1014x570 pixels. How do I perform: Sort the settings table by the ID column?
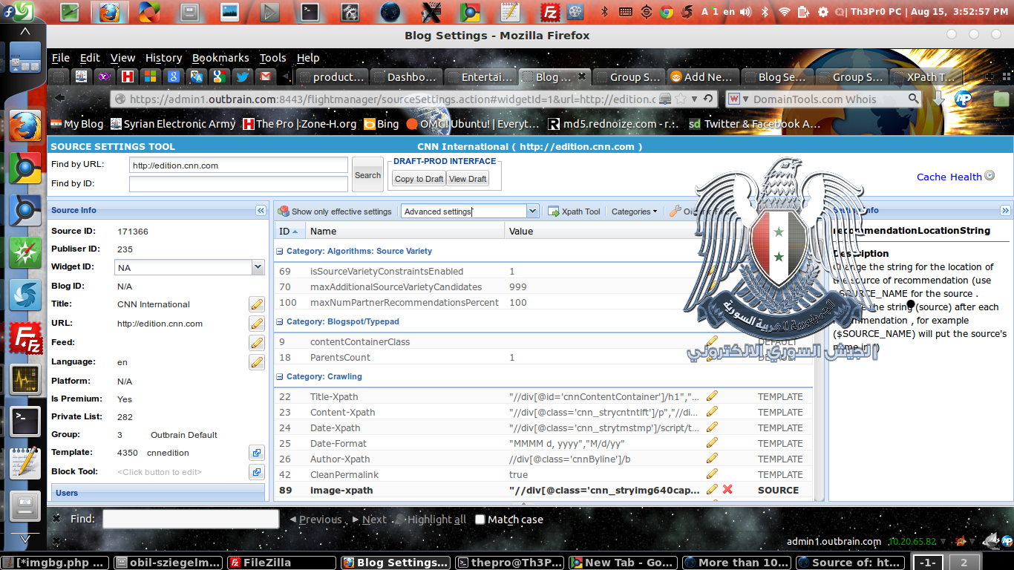click(289, 232)
